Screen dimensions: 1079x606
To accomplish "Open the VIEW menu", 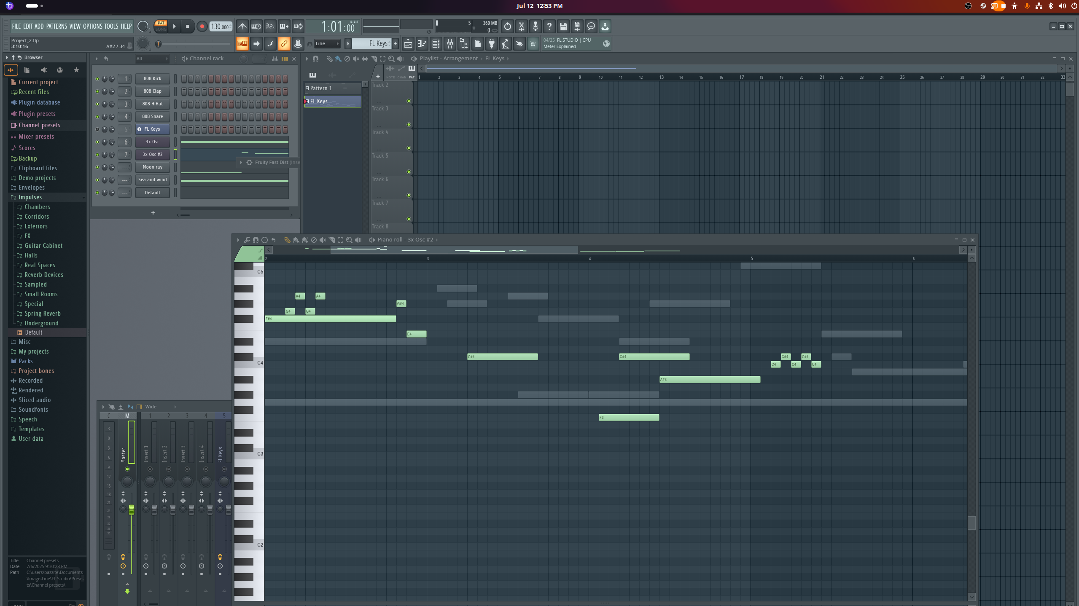I will pos(75,26).
